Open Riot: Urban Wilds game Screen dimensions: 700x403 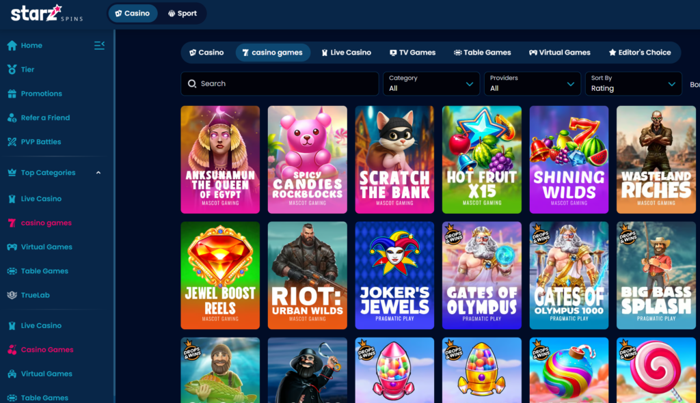pos(307,275)
